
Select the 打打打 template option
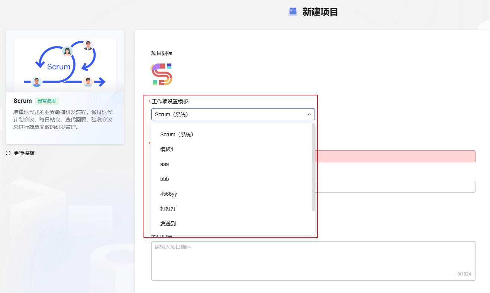point(168,209)
